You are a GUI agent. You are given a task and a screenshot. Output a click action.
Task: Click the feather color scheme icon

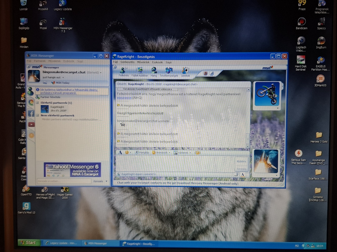click(x=212, y=73)
